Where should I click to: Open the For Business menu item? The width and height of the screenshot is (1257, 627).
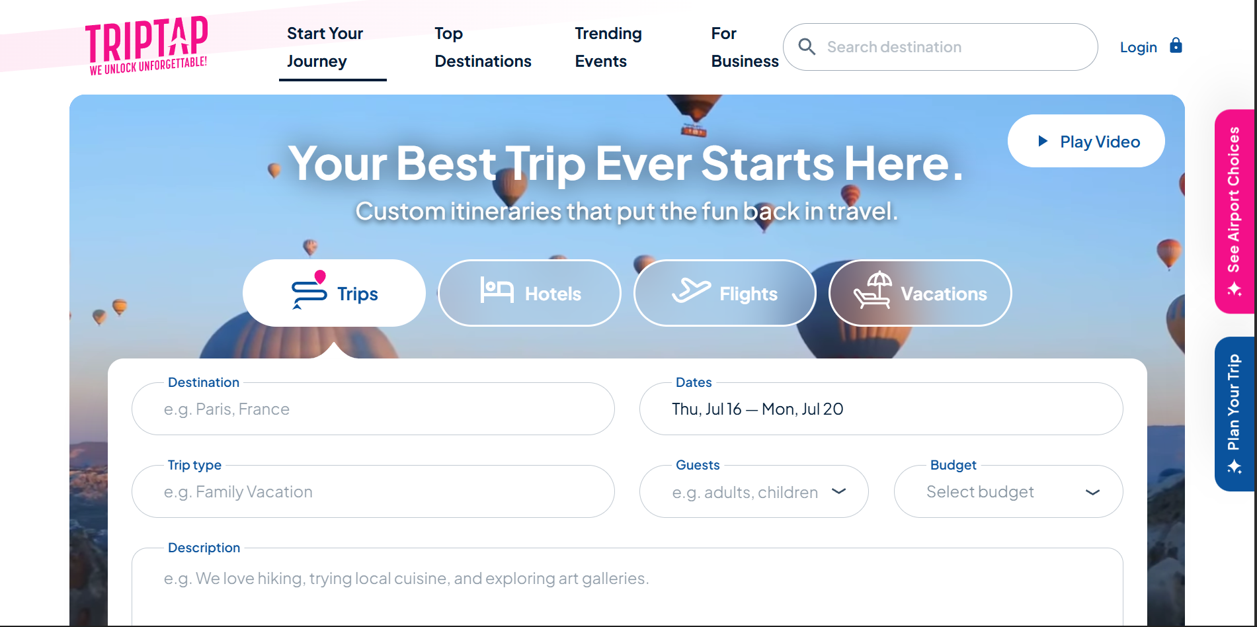coord(744,47)
